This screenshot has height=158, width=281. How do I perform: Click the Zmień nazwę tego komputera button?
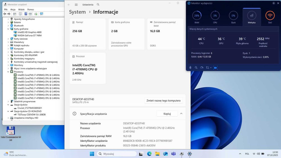[x=164, y=100]
